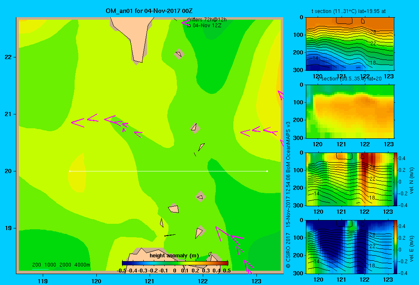Viewport: 419px width, 285px height.
Task: Open the east velocity section panel
Action: click(x=350, y=247)
